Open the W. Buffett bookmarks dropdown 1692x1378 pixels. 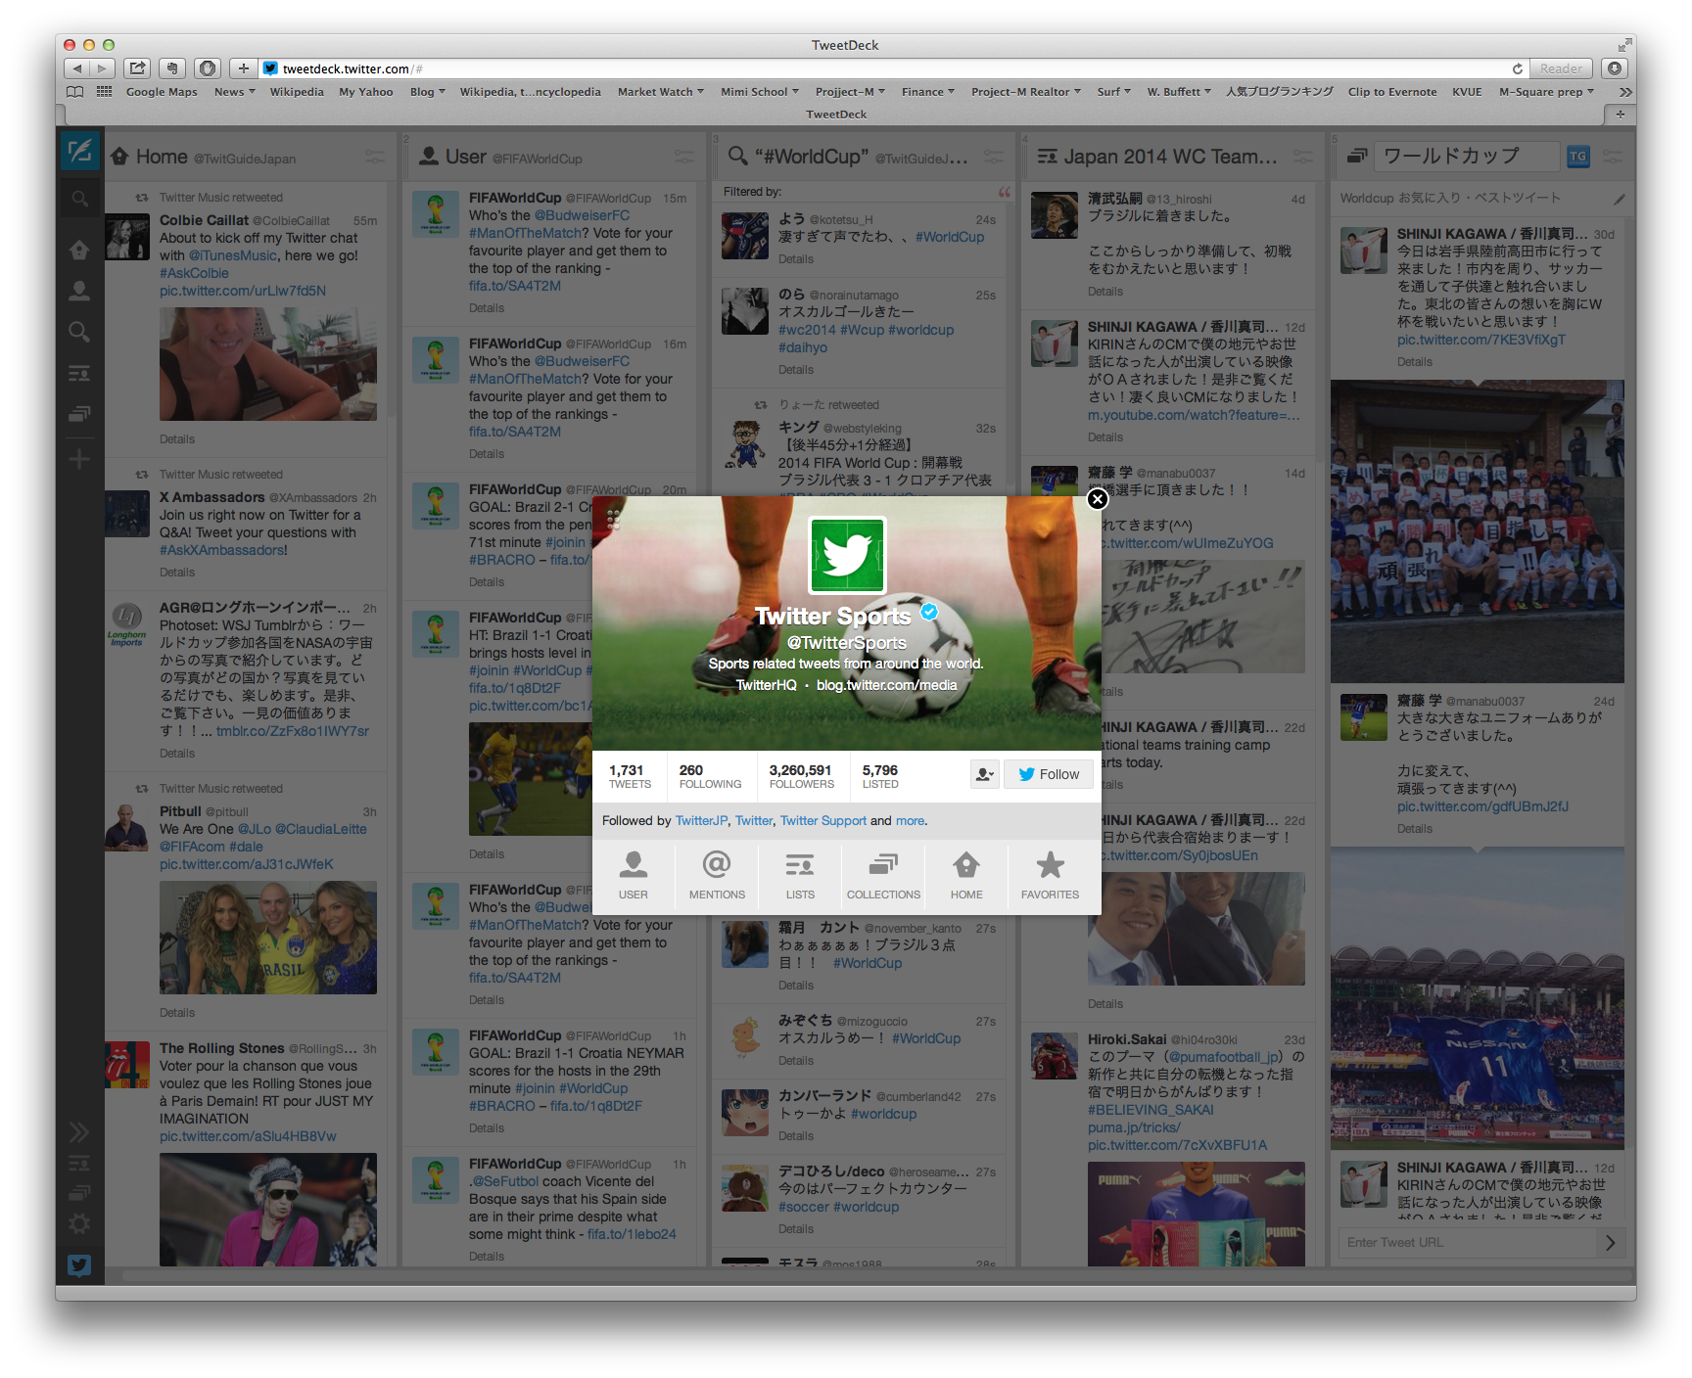point(1179,92)
